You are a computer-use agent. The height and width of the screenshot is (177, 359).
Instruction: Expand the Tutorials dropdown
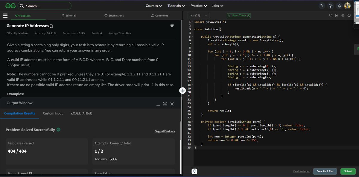[176, 6]
